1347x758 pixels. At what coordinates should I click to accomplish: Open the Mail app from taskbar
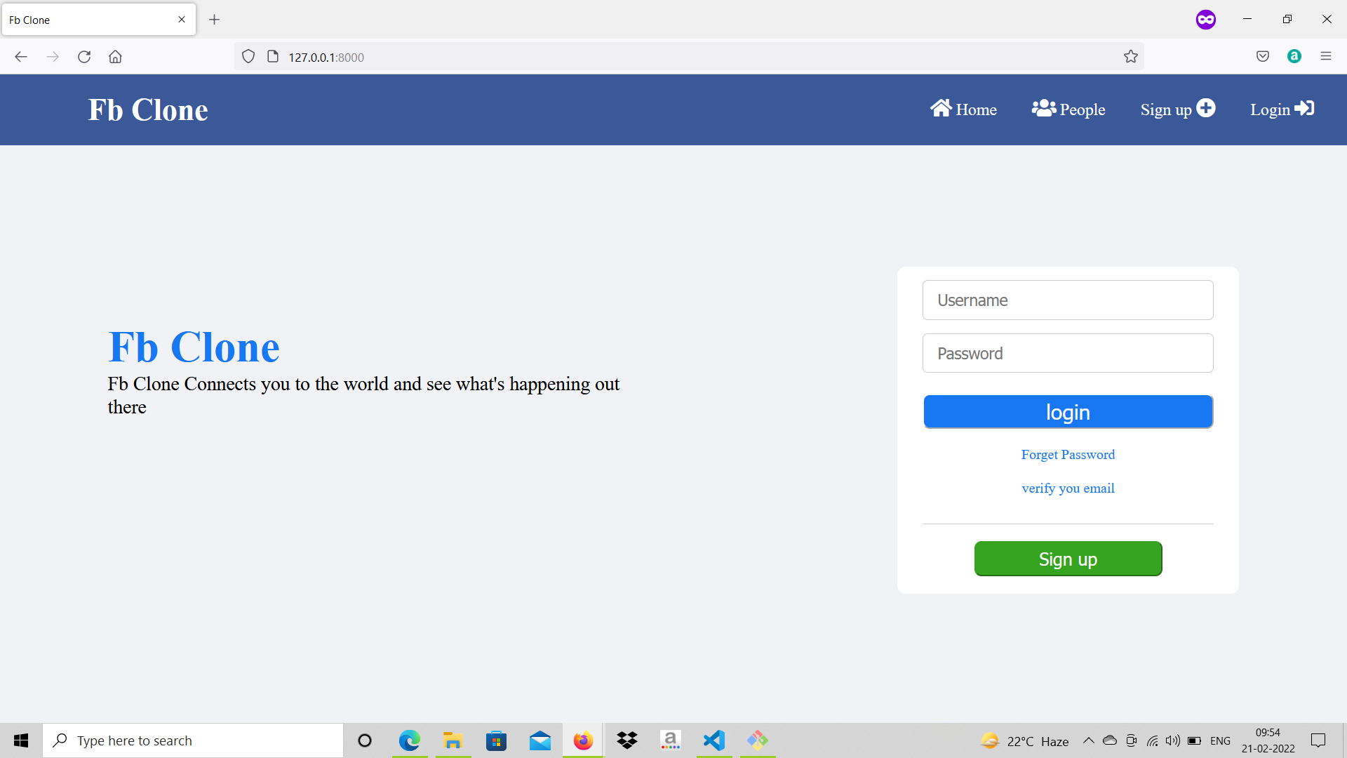[540, 740]
